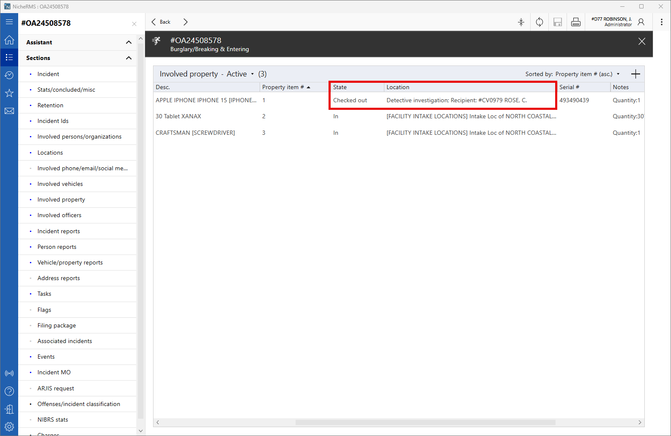
Task: Open the favorites star icon
Action: [x=9, y=93]
